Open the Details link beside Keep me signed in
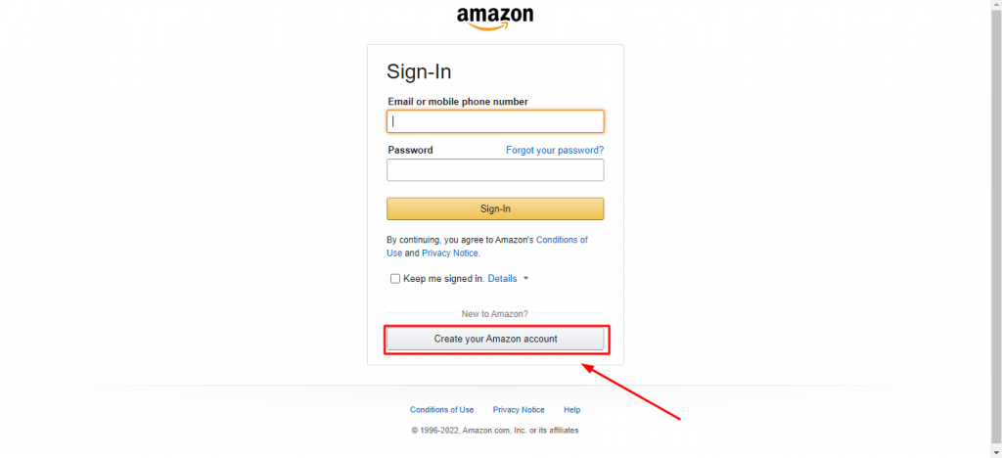The image size is (1002, 458). [x=502, y=279]
